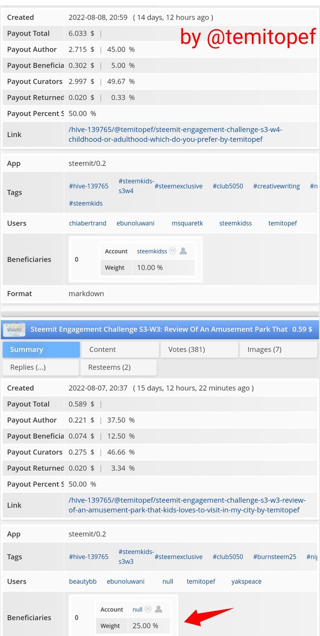Open the s3-w4 childhood-or-adulthood post link
This screenshot has height=636, width=320.
click(175, 134)
